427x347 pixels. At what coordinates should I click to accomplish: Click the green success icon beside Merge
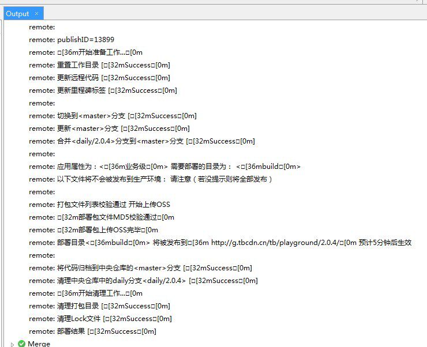tap(21, 344)
